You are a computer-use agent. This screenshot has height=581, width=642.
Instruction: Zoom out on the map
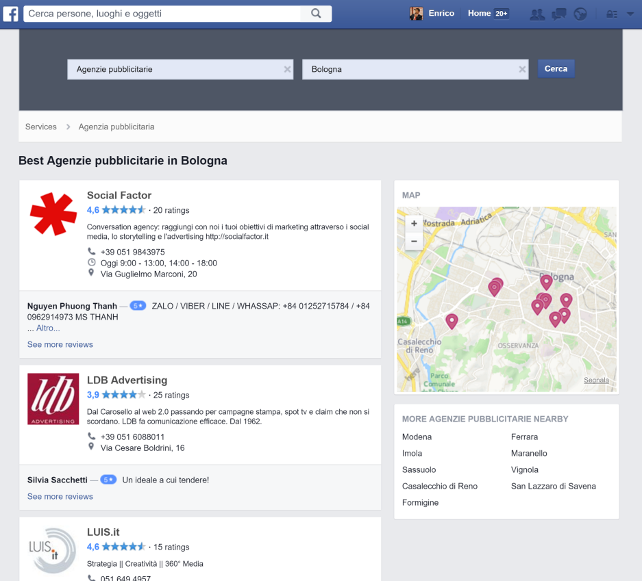coord(414,242)
